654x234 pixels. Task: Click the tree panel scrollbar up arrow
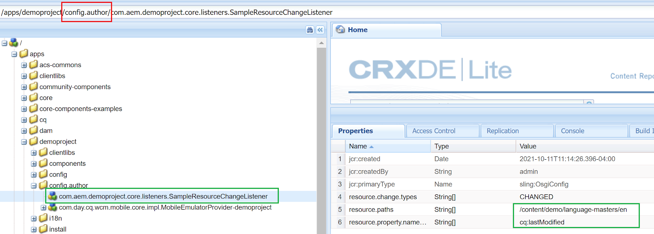point(321,42)
